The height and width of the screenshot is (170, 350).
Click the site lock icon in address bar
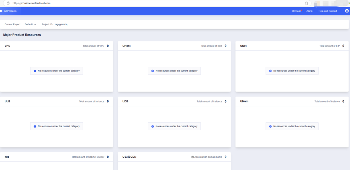(8, 3)
